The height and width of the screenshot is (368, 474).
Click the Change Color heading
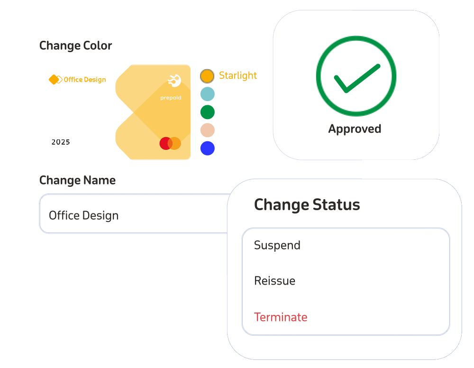click(x=75, y=46)
